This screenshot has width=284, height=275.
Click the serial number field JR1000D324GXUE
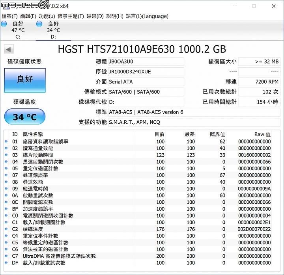[x=146, y=72]
